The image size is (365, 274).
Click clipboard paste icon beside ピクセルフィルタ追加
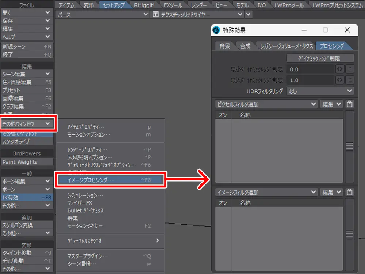pyautogui.click(x=350, y=104)
